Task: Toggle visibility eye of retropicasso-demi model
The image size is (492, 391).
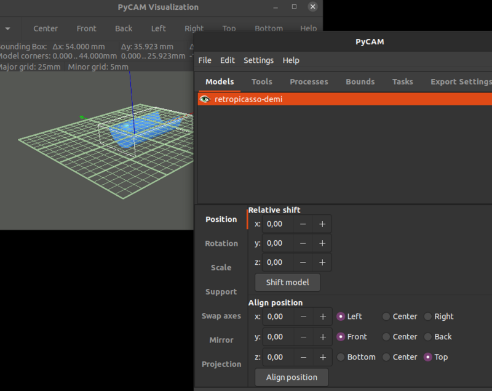Action: tap(205, 99)
